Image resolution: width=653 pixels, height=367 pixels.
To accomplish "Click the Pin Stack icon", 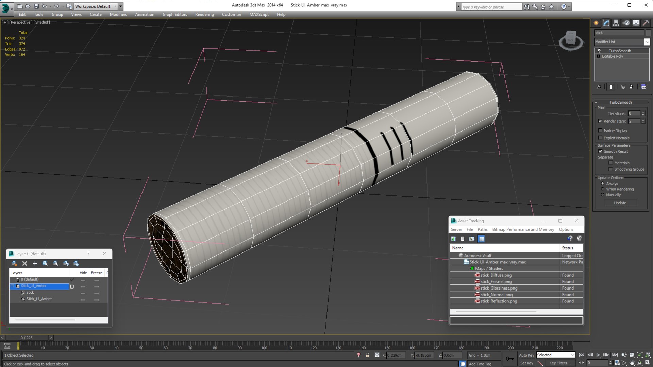I will tap(599, 87).
